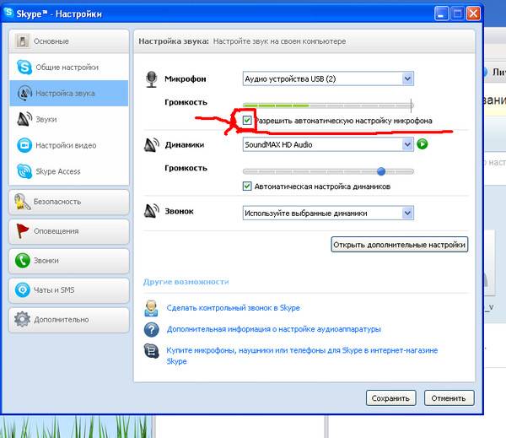Click the chat bubble icon beside Чаты и SMS
506x438 pixels.
pos(22,289)
